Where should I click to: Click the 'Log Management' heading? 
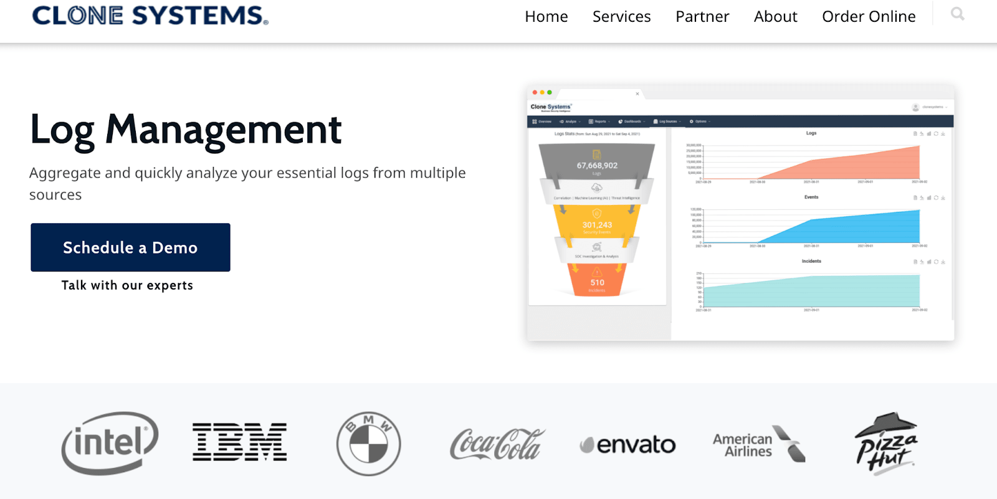point(186,130)
